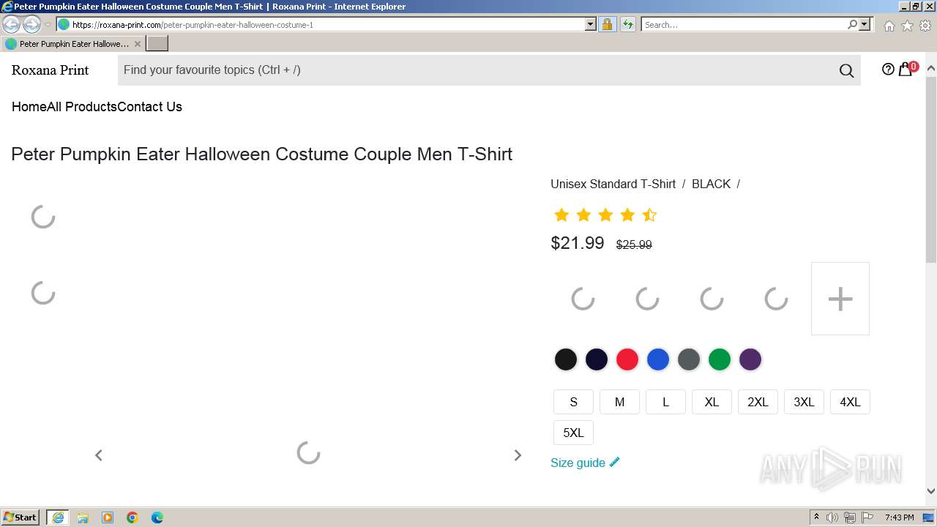937x527 pixels.
Task: Show previous product image with left arrow
Action: coord(99,455)
